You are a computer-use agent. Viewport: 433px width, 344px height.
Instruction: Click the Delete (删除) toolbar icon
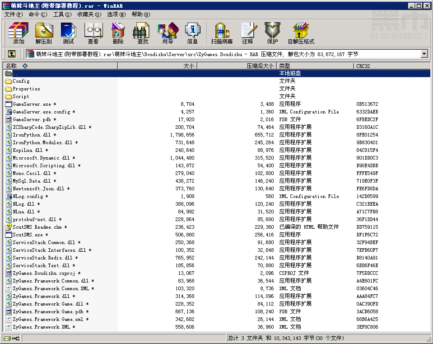click(118, 33)
